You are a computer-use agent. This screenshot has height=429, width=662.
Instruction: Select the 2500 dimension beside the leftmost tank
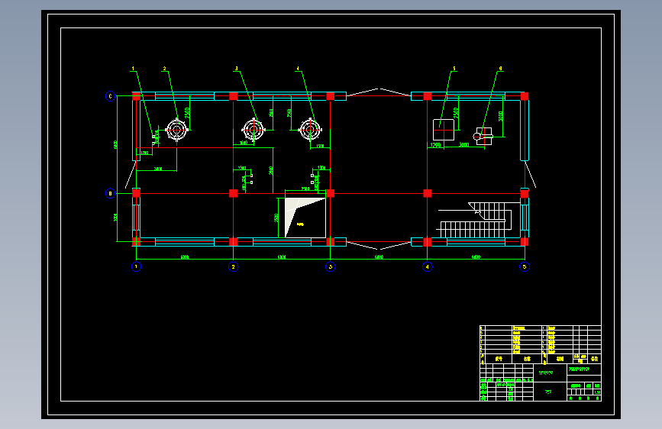[x=187, y=113]
